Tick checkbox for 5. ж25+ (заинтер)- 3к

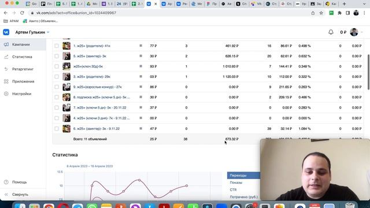point(57,56)
